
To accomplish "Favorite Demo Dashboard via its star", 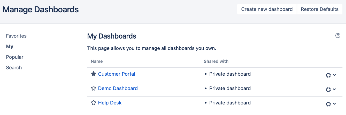I will coord(94,88).
